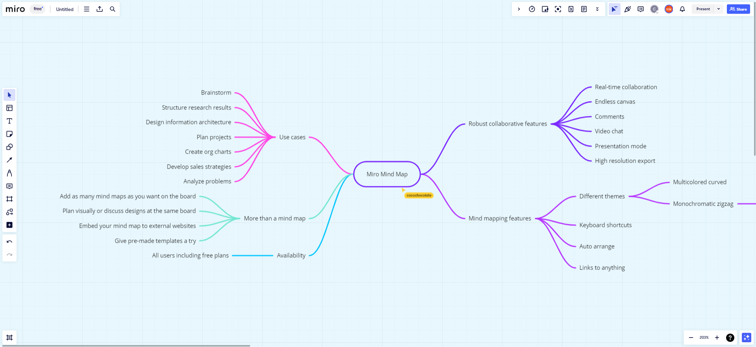756x347 pixels.
Task: Send reactions with party popper icon
Action: [x=628, y=9]
